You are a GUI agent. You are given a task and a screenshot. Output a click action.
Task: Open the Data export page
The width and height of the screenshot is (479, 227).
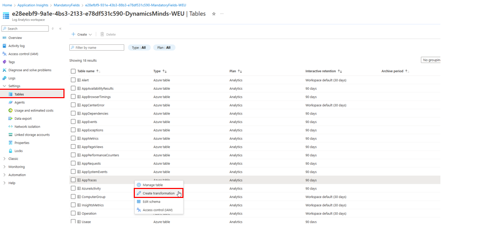click(x=23, y=118)
